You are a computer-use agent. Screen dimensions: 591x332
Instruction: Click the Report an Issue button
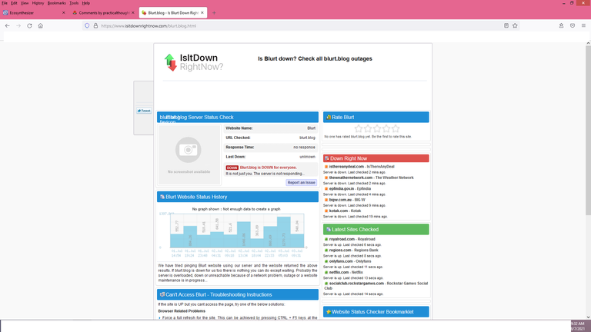click(x=301, y=183)
